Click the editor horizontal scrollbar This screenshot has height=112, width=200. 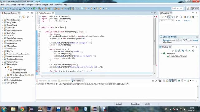[97, 76]
